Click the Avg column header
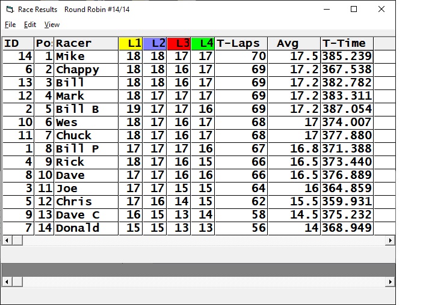 [x=294, y=43]
